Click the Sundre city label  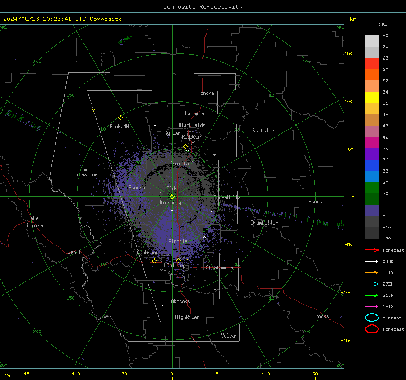pyautogui.click(x=137, y=187)
